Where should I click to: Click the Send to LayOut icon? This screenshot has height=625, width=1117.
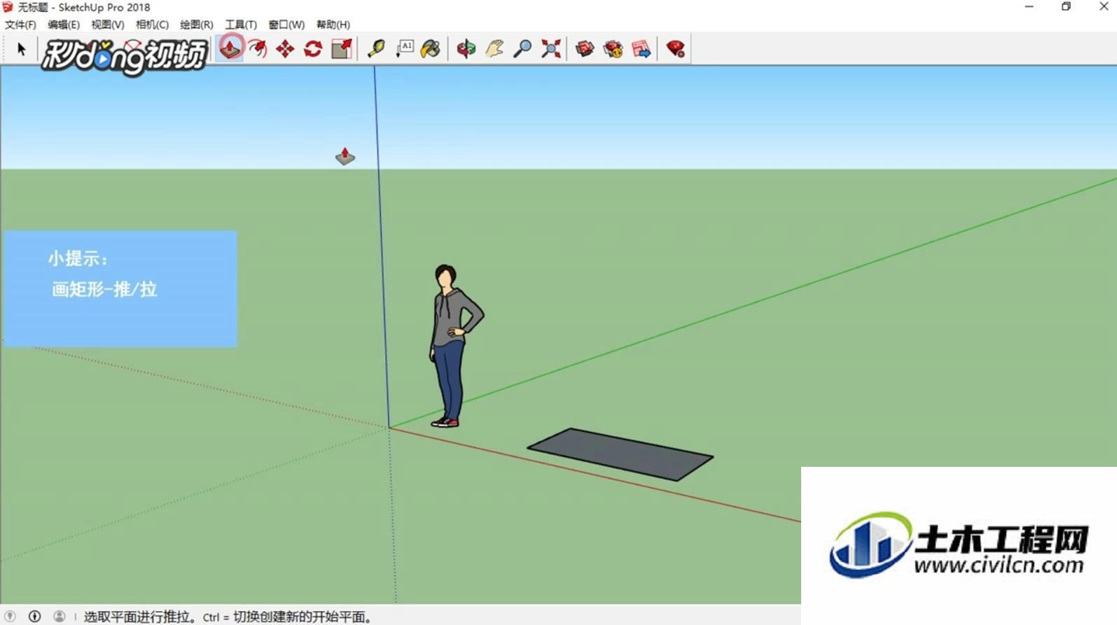tap(641, 48)
